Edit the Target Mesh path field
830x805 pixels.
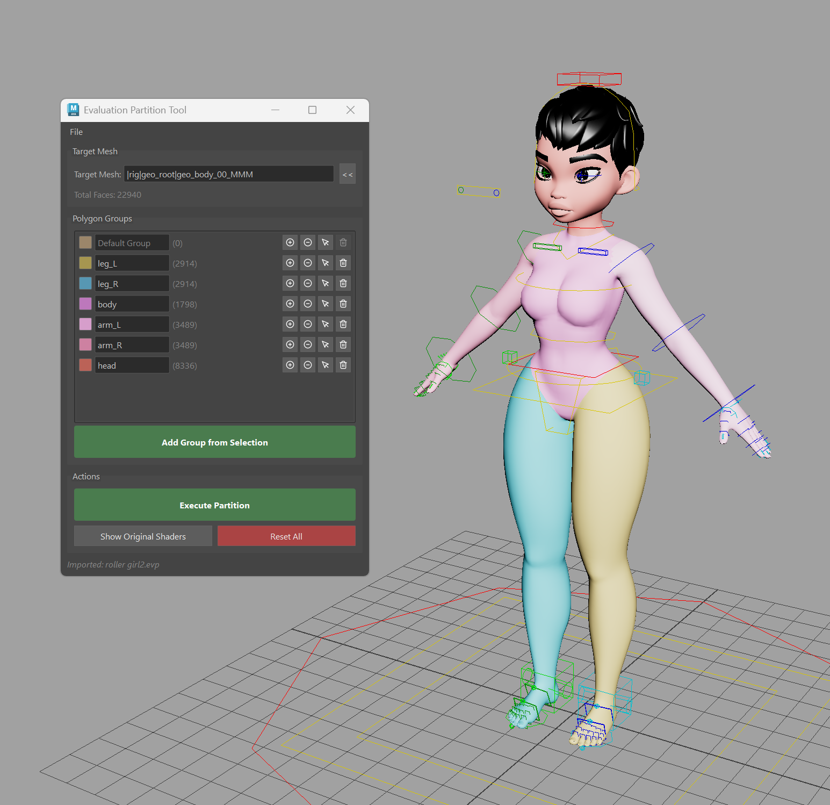(x=228, y=174)
